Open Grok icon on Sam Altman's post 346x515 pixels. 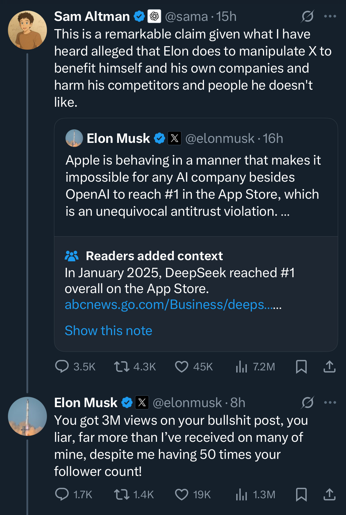(307, 16)
